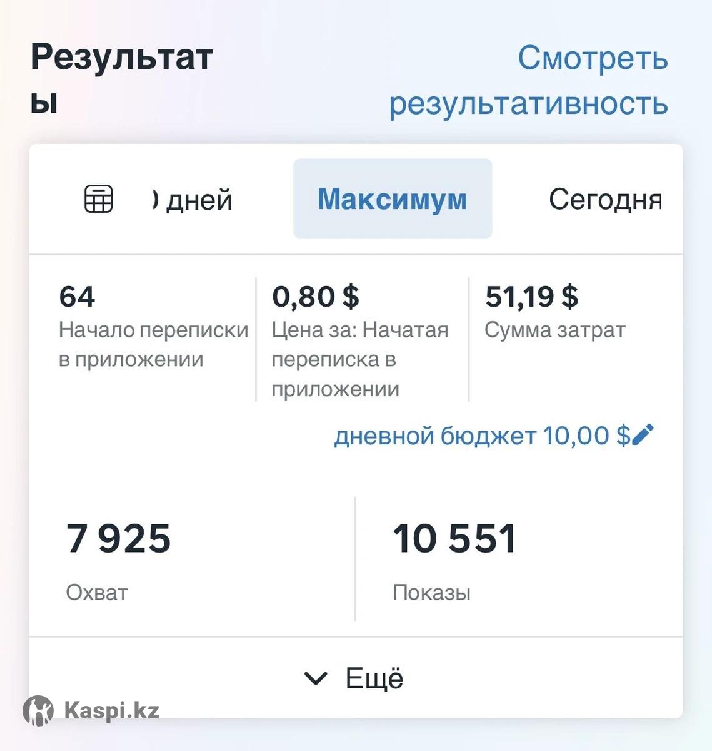
Task: Click the 64 Начало переписки metric
Action: [77, 296]
